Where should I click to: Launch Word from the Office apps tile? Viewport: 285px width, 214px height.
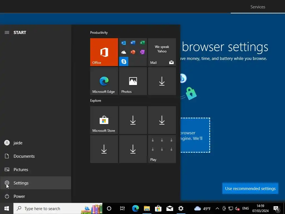pos(133,43)
